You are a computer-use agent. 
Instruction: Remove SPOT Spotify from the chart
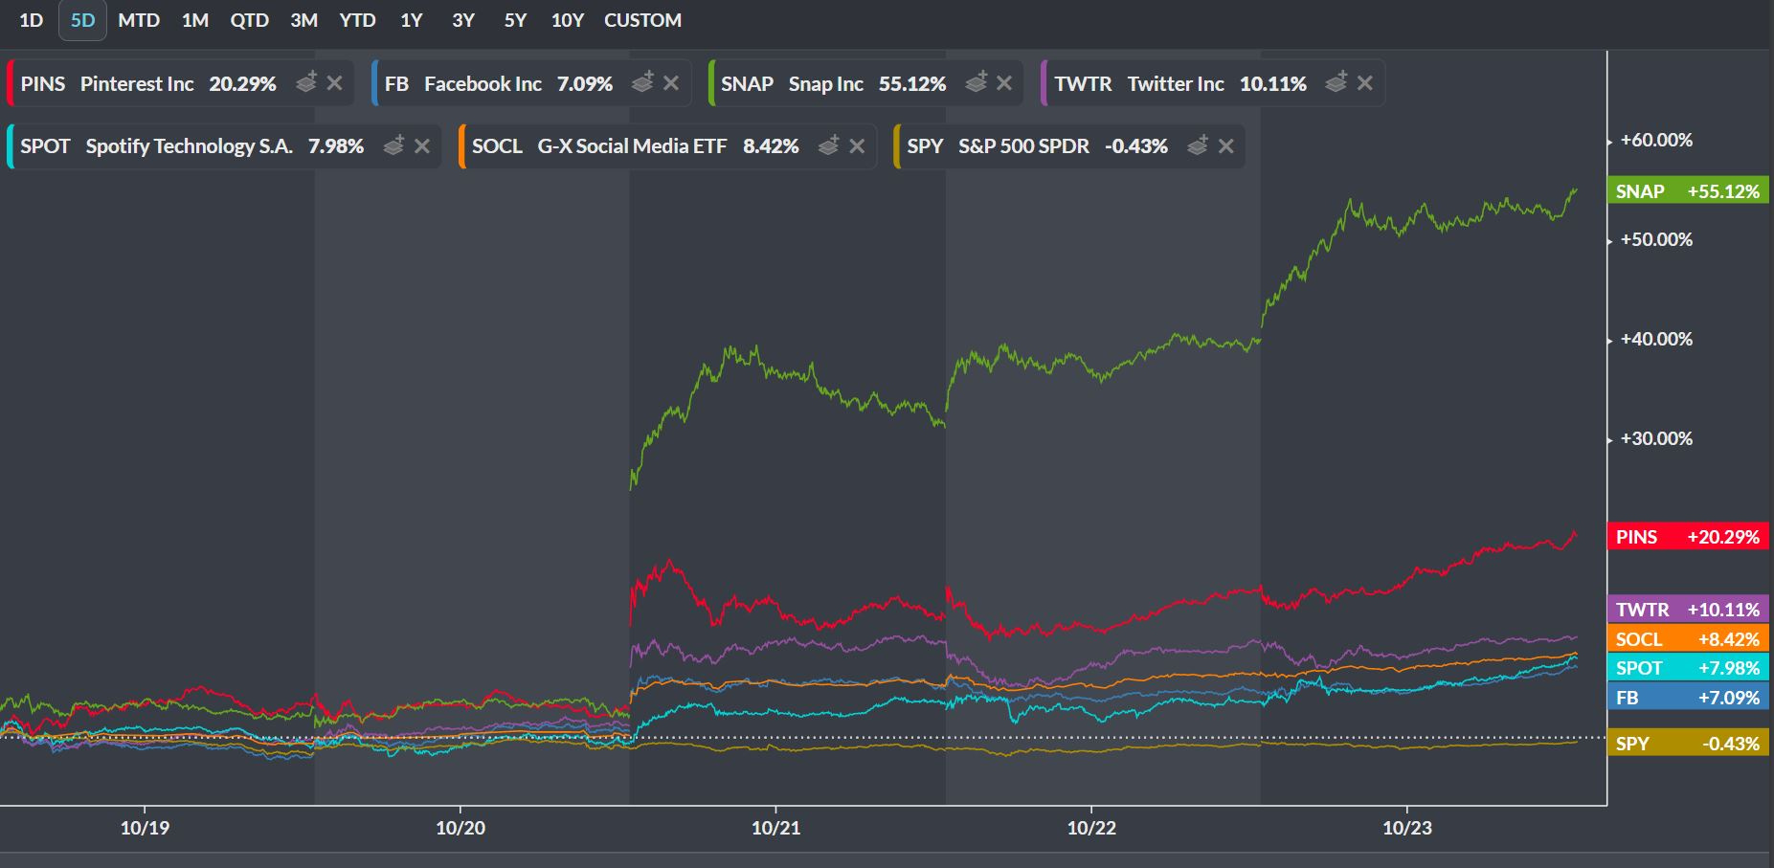422,145
